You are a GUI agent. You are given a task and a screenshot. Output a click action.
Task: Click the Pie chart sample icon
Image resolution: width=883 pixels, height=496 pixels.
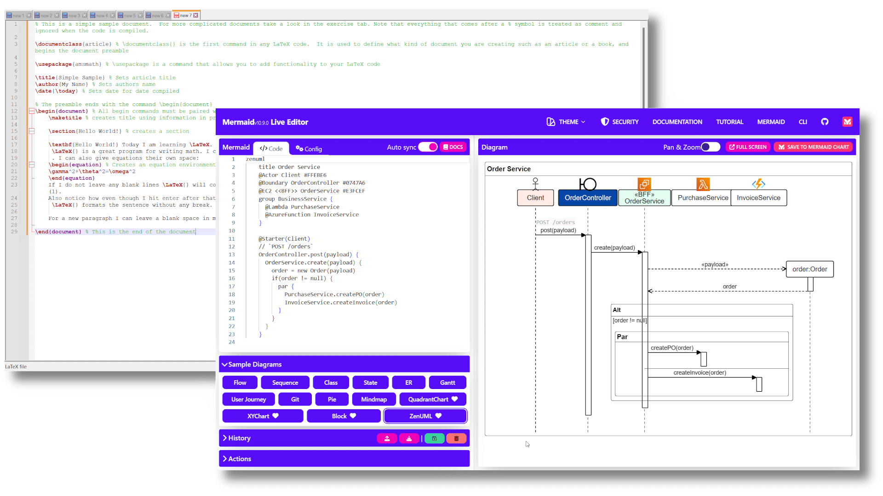[332, 399]
